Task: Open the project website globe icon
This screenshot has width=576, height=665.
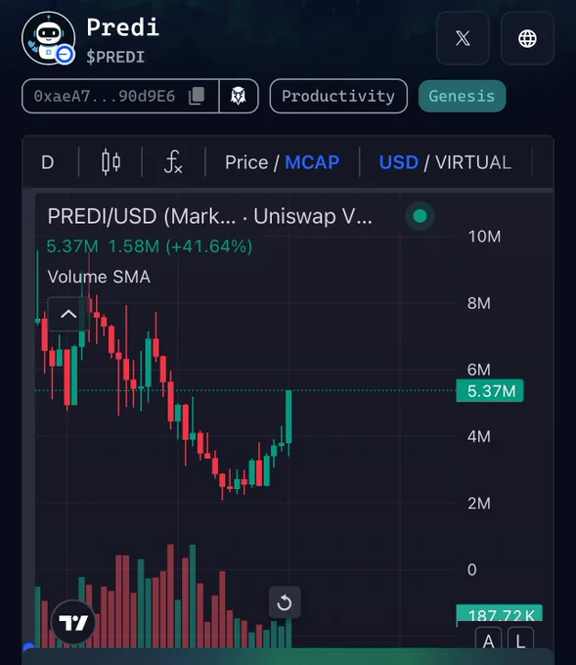Action: coord(527,38)
